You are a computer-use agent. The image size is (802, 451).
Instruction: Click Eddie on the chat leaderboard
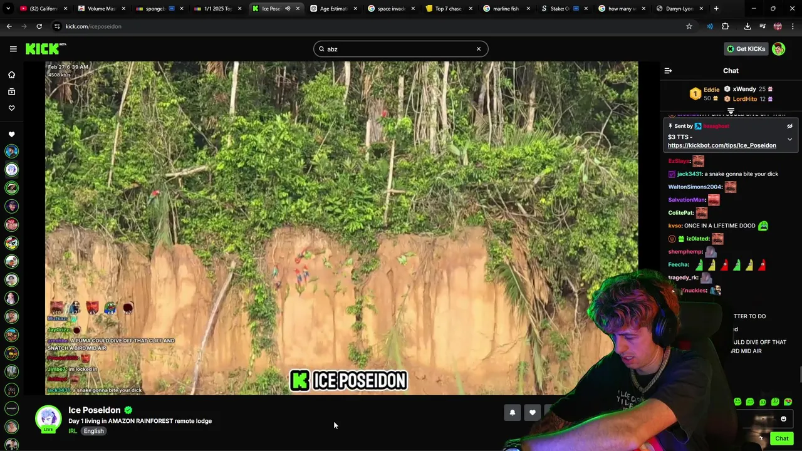tap(711, 90)
